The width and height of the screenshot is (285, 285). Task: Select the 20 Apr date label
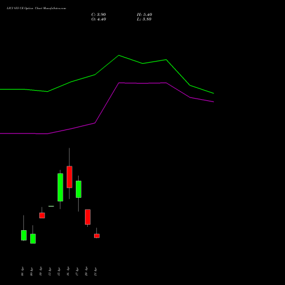click(87, 271)
